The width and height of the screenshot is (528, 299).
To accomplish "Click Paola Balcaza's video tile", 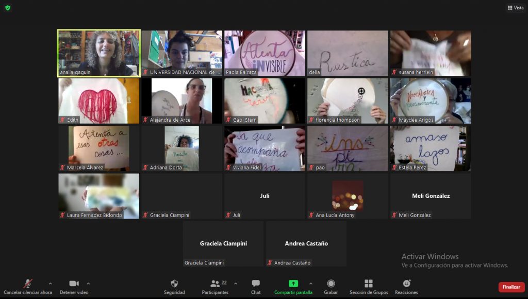I will (x=265, y=53).
